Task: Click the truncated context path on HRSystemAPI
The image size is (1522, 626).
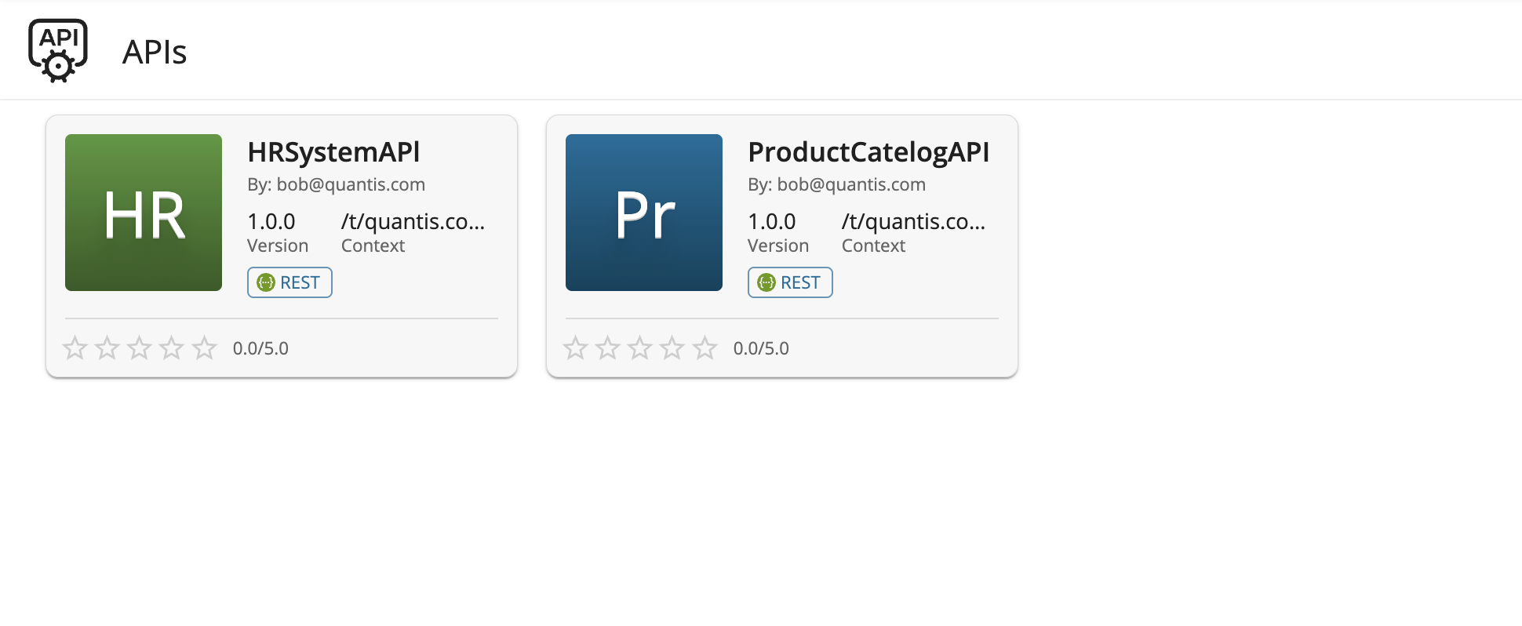Action: click(413, 222)
